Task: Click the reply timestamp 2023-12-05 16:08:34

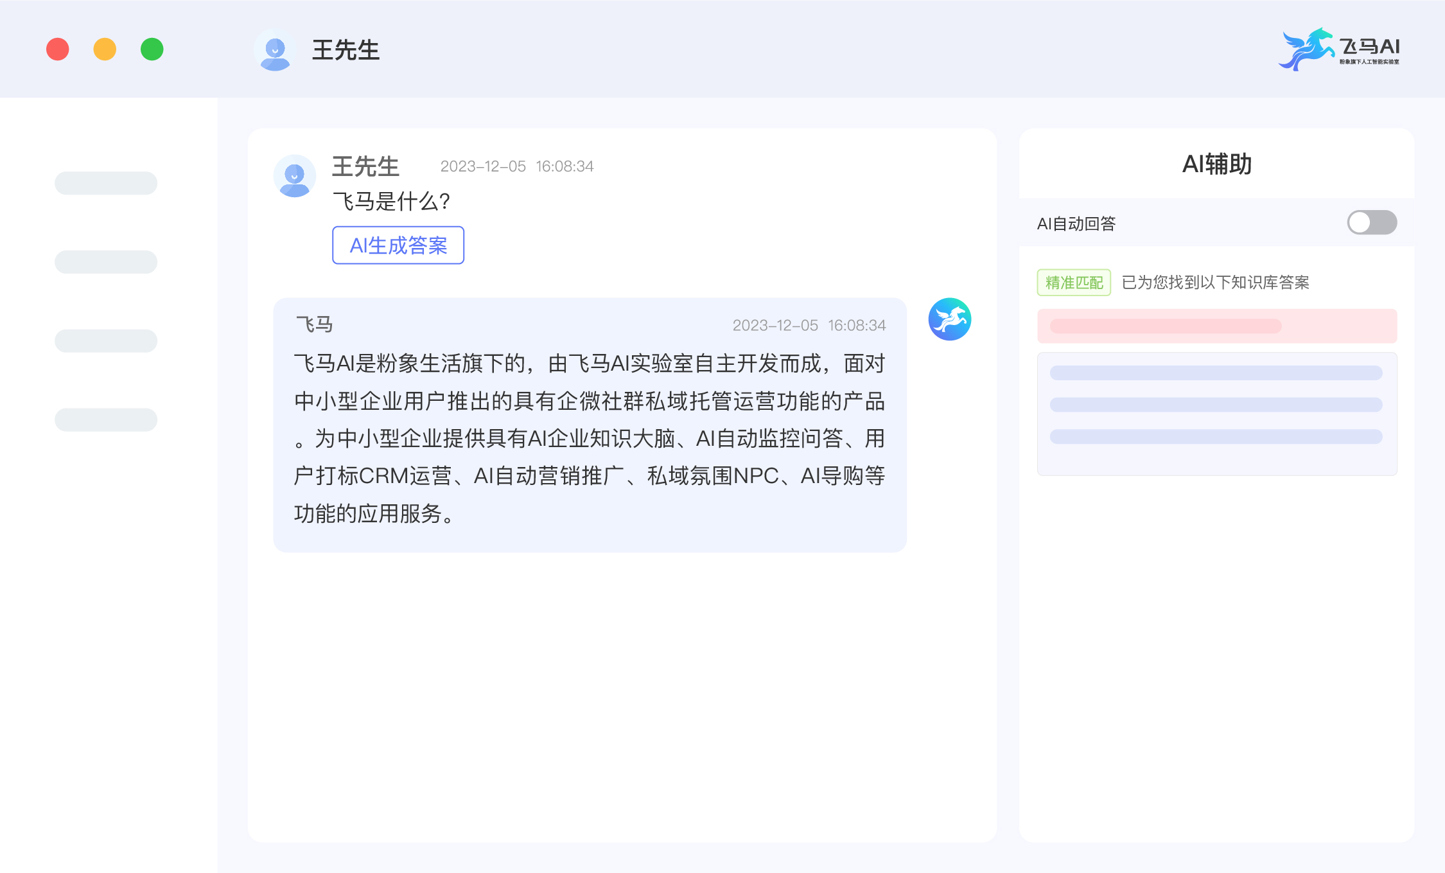Action: tap(809, 326)
